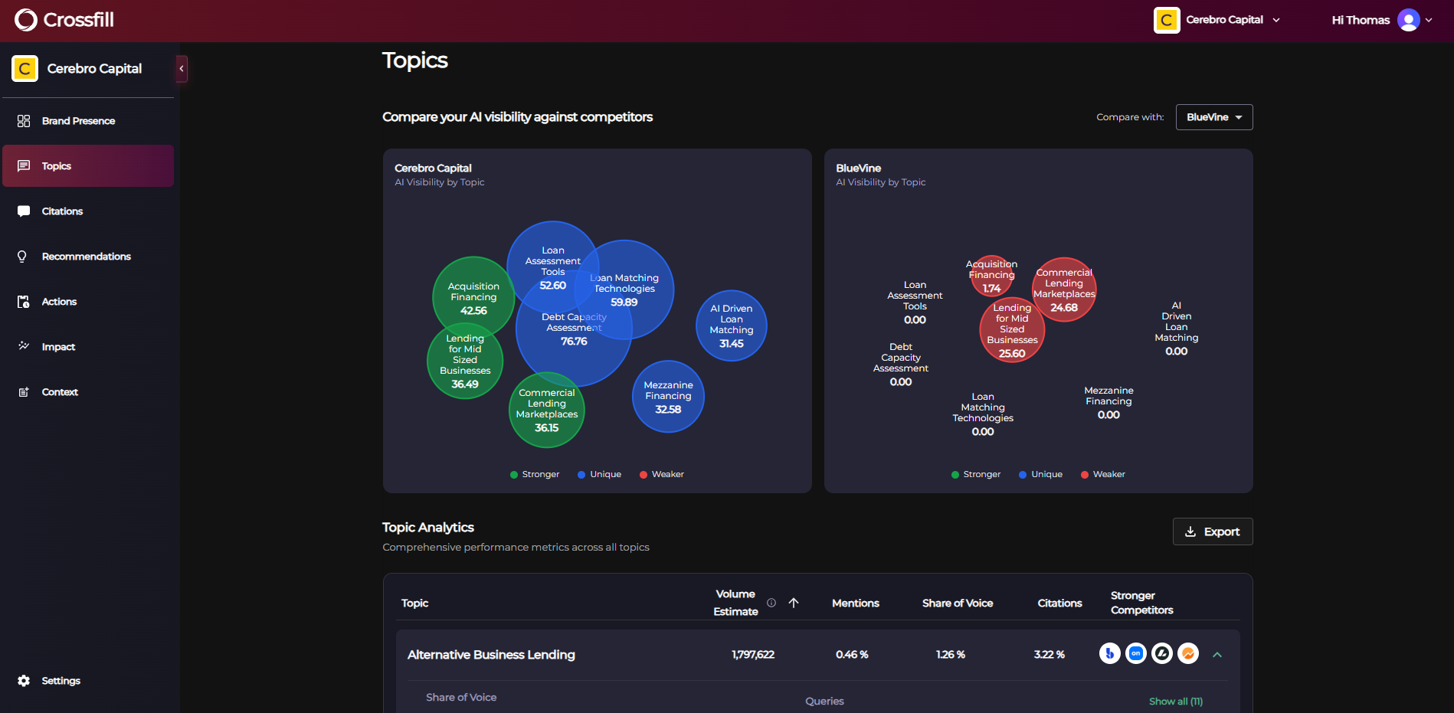Click the Volume Estimate info icon

(x=771, y=603)
